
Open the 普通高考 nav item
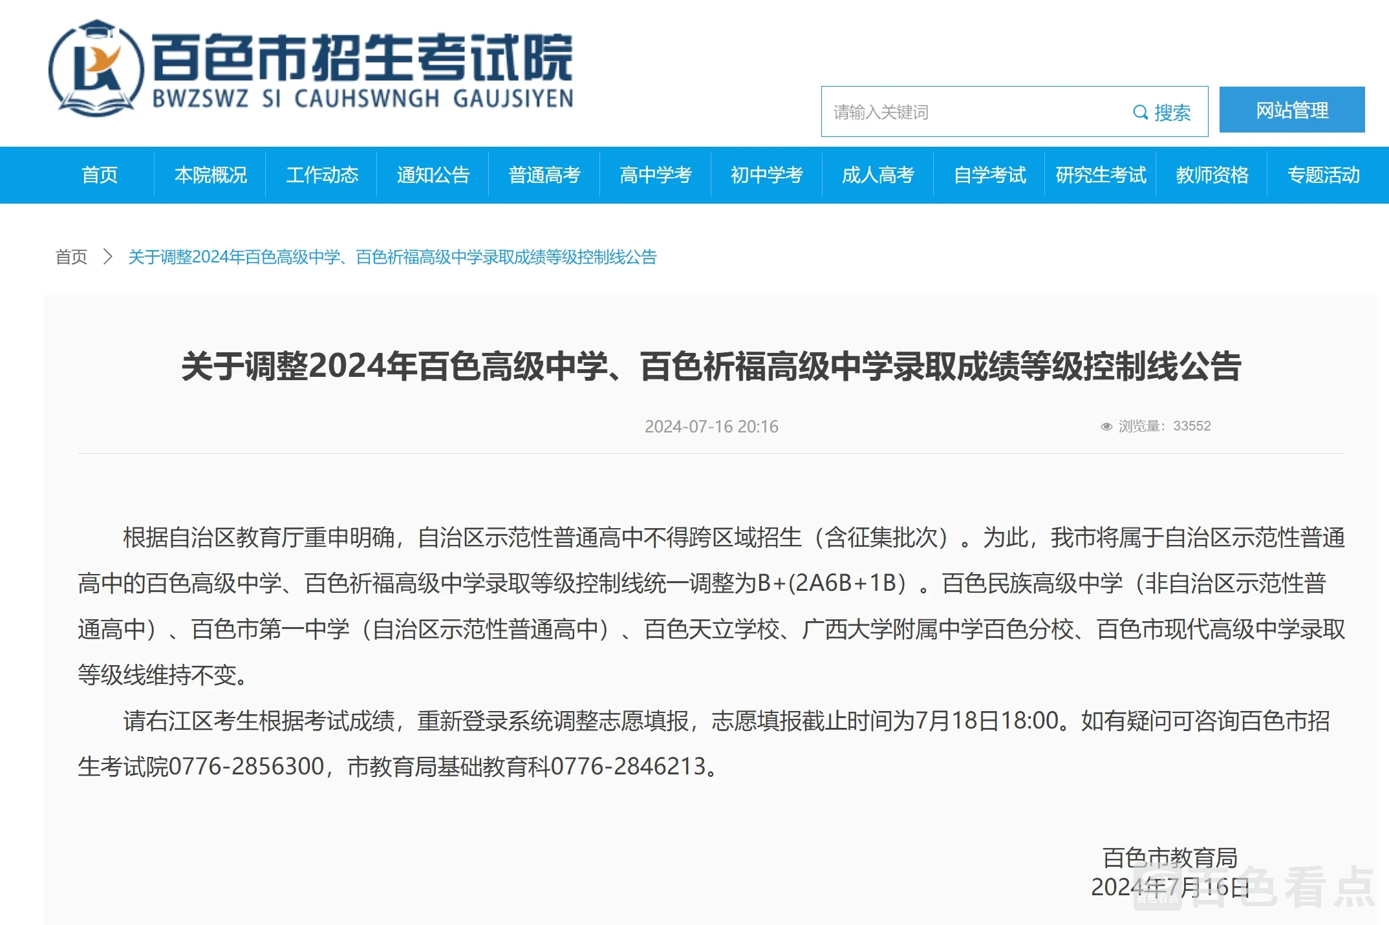click(x=544, y=175)
